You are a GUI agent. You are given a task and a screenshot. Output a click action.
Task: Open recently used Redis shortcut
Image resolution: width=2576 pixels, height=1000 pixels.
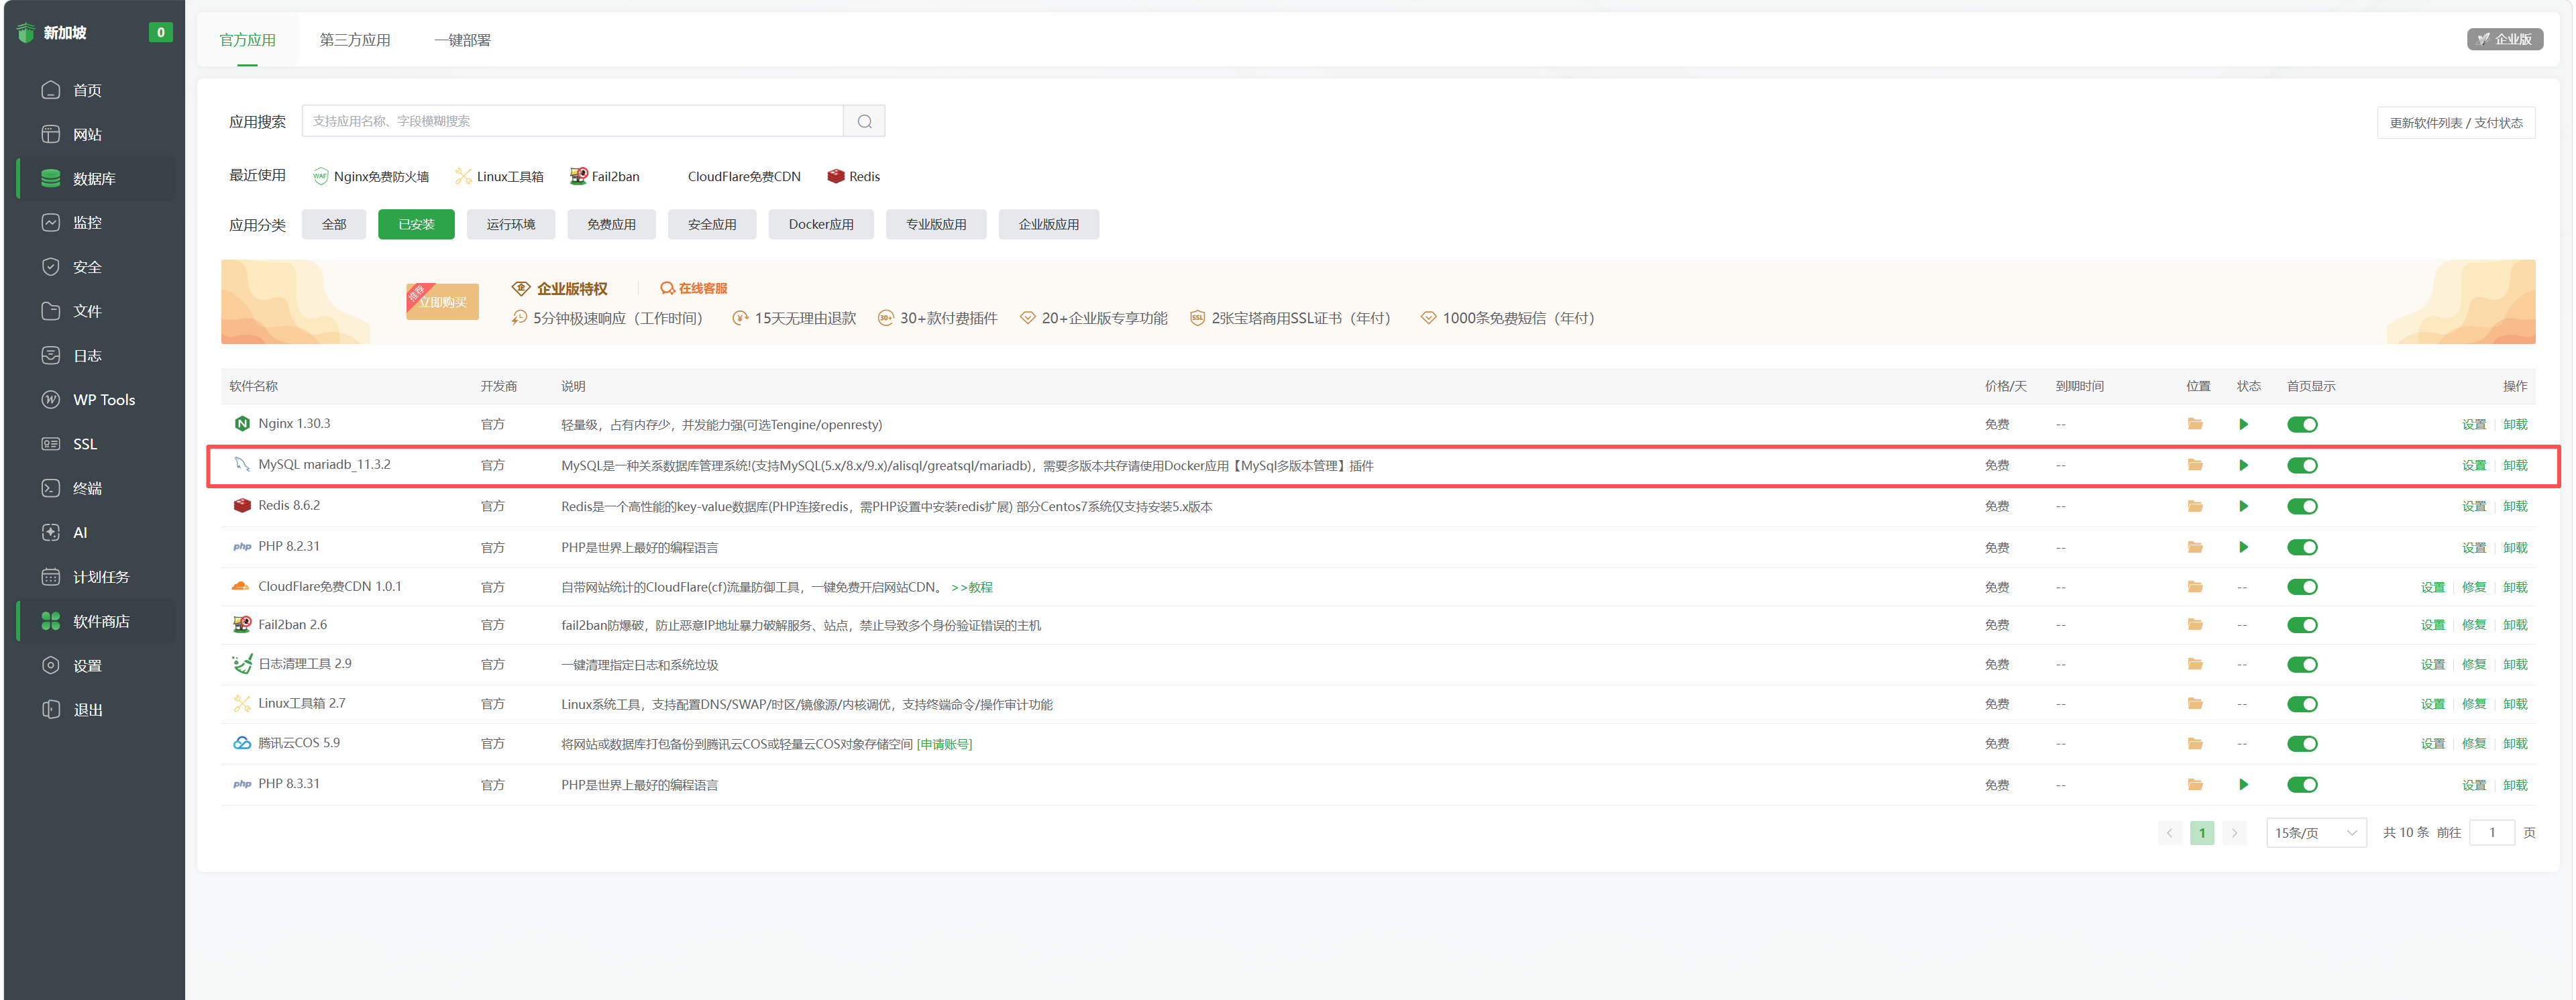coord(854,176)
